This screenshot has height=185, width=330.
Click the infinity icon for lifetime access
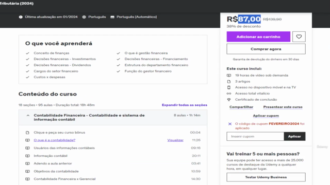click(x=229, y=94)
